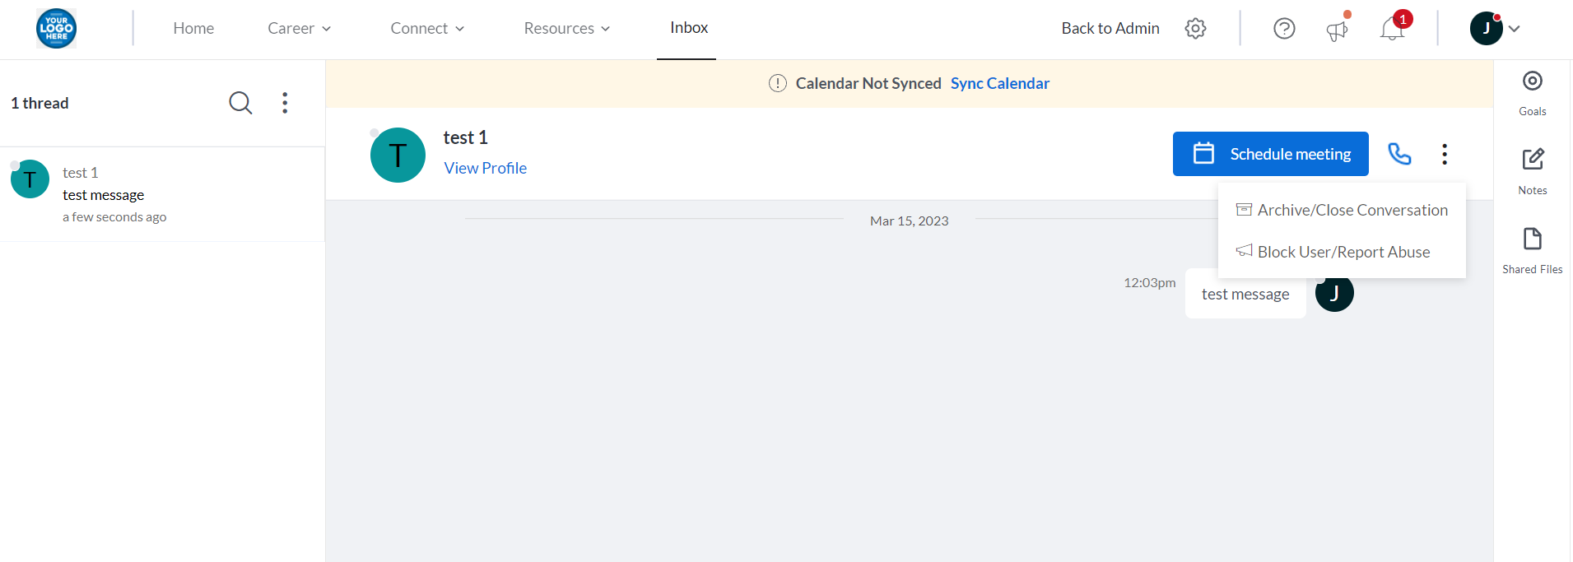The width and height of the screenshot is (1573, 562).
Task: Open the announcements megaphone icon
Action: (x=1337, y=30)
